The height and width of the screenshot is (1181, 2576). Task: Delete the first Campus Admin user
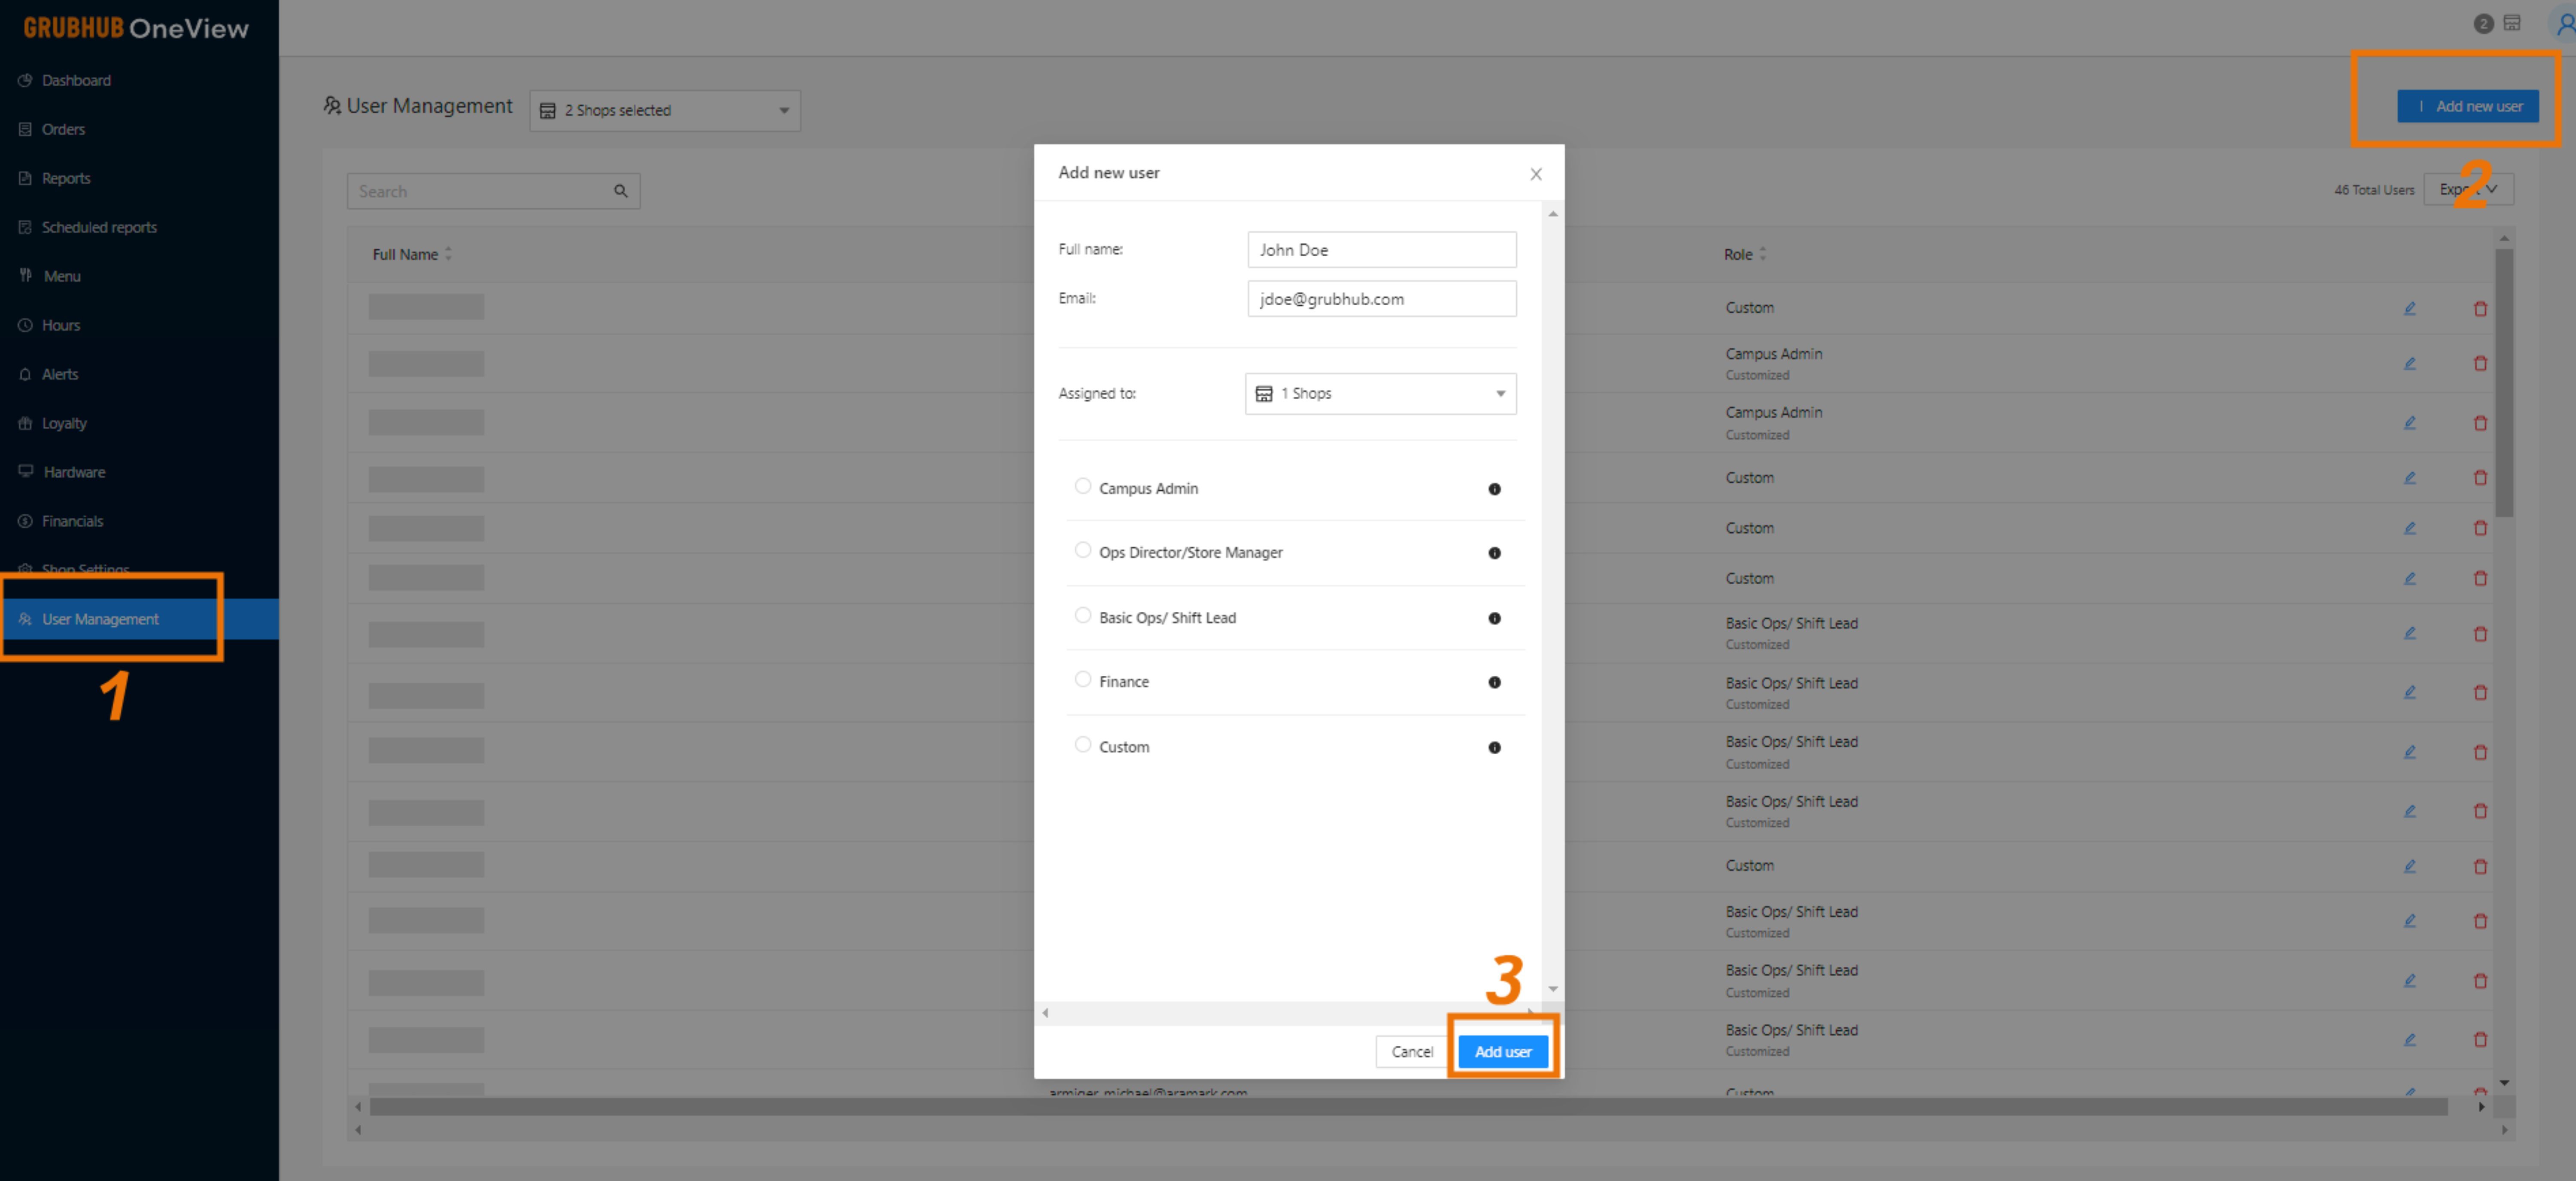click(2480, 363)
